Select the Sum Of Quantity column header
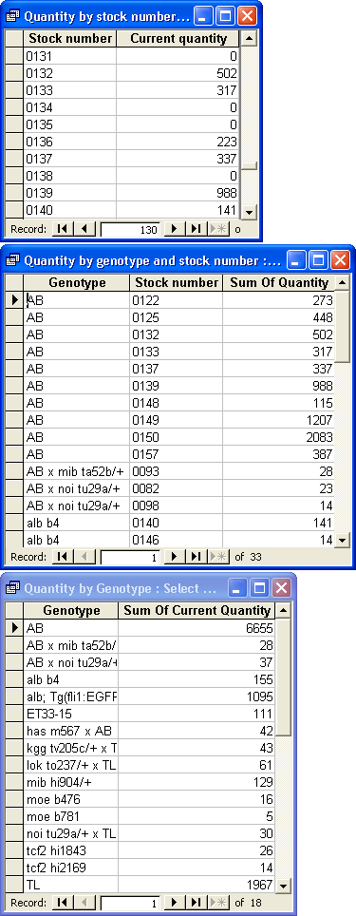The width and height of the screenshot is (356, 916). [279, 283]
